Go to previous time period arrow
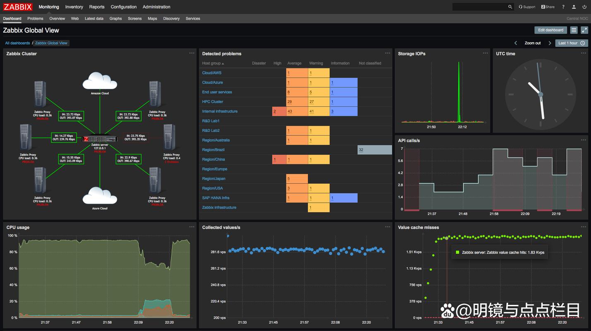591x331 pixels. click(x=516, y=43)
